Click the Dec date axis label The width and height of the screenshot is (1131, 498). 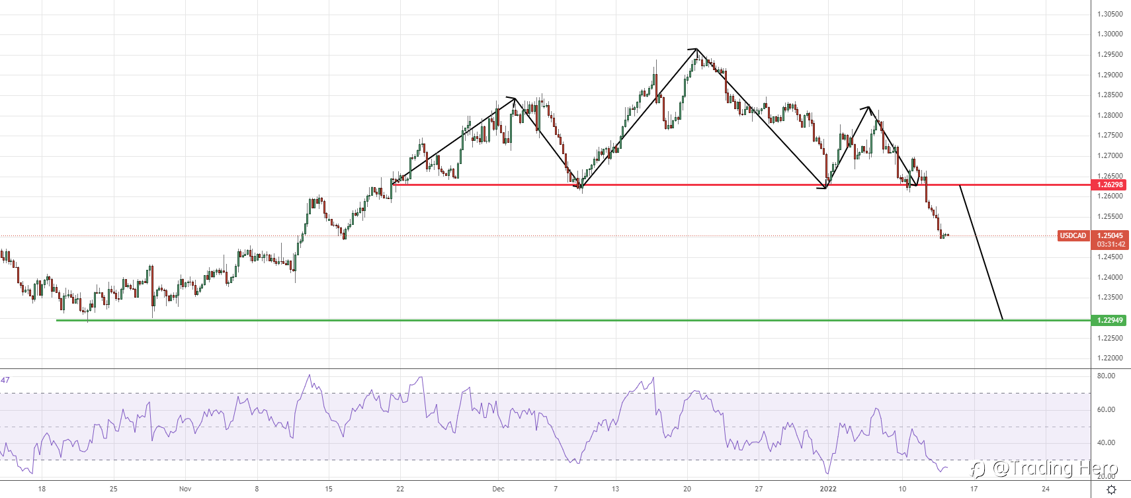point(498,489)
